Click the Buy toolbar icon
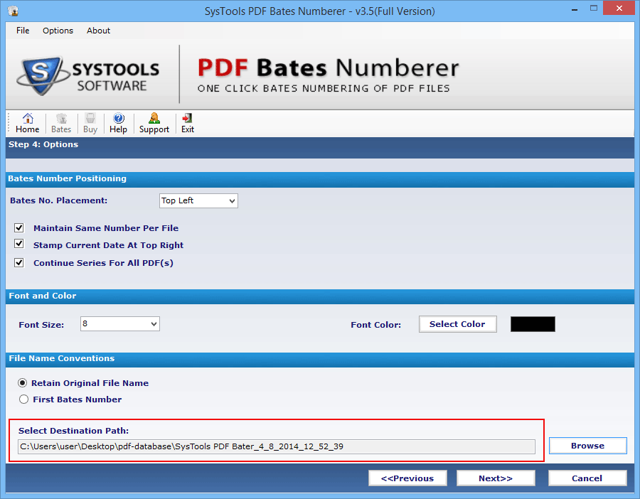Image resolution: width=640 pixels, height=499 pixels. (90, 123)
